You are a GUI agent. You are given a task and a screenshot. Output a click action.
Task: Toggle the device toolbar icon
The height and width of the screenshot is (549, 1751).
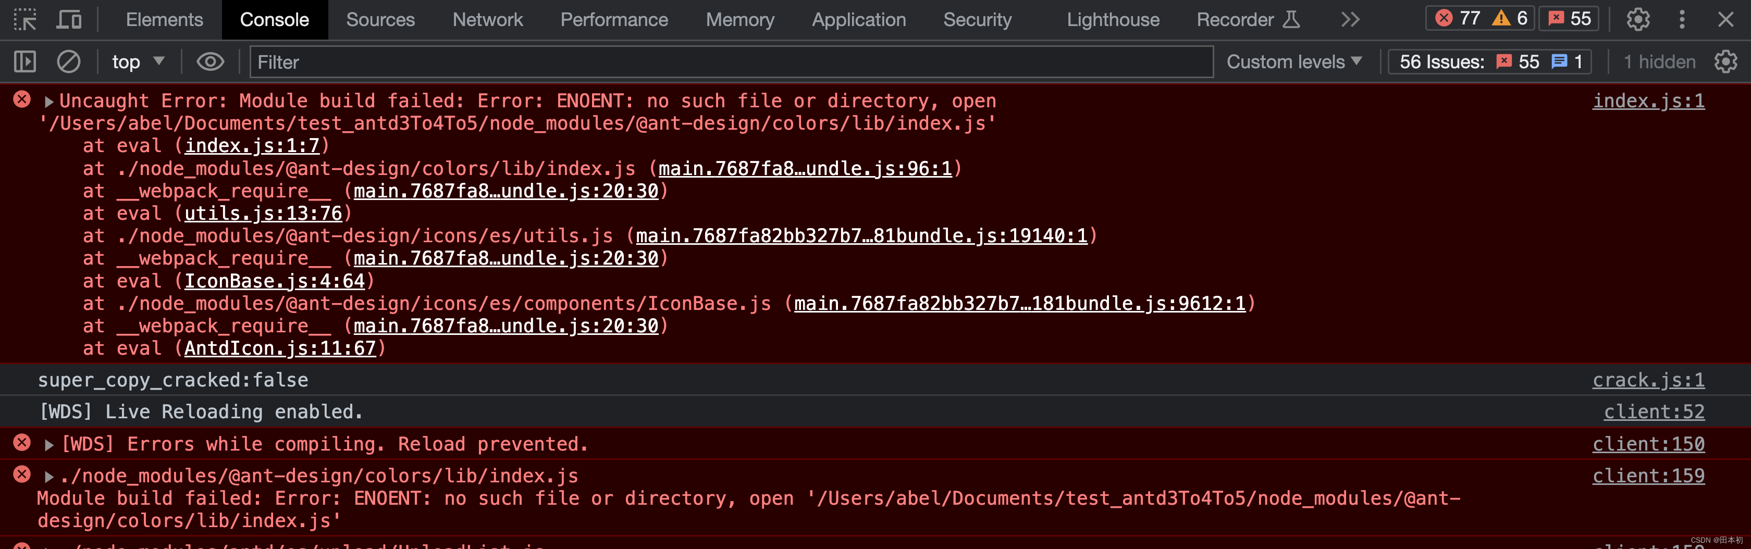69,19
